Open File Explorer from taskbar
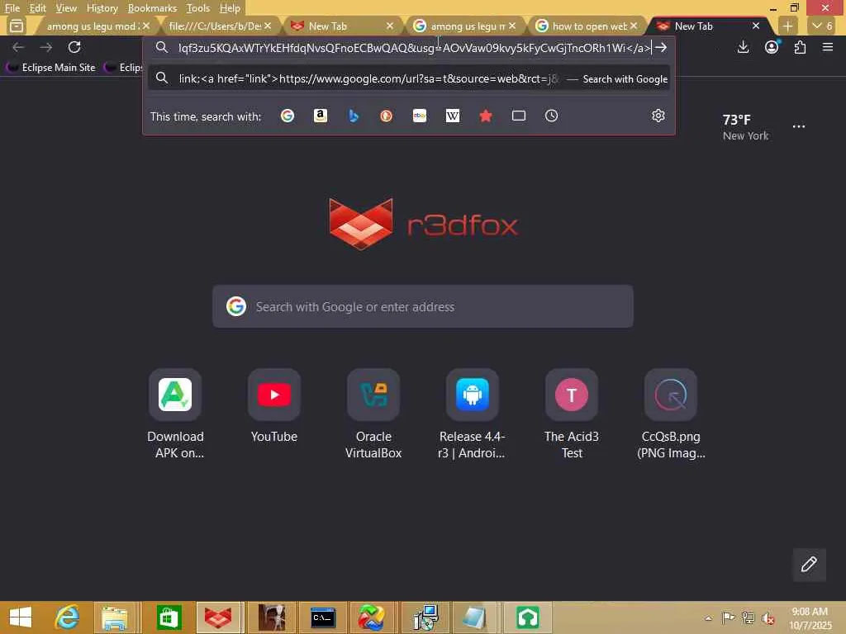846x634 pixels. pos(115,617)
